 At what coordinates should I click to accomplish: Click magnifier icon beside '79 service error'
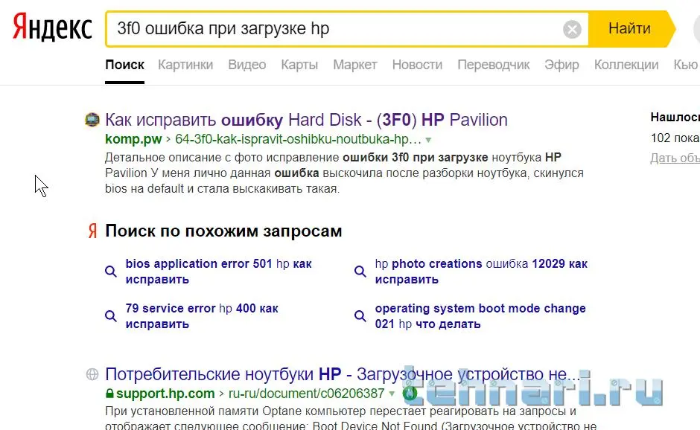[x=111, y=316]
